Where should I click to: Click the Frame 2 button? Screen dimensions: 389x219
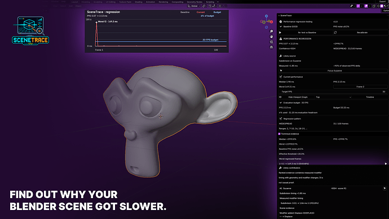[x=360, y=87]
